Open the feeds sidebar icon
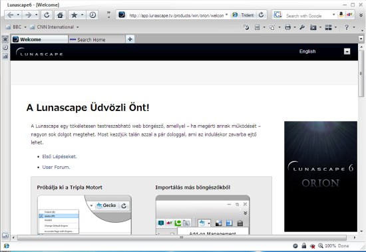 [x=5, y=56]
